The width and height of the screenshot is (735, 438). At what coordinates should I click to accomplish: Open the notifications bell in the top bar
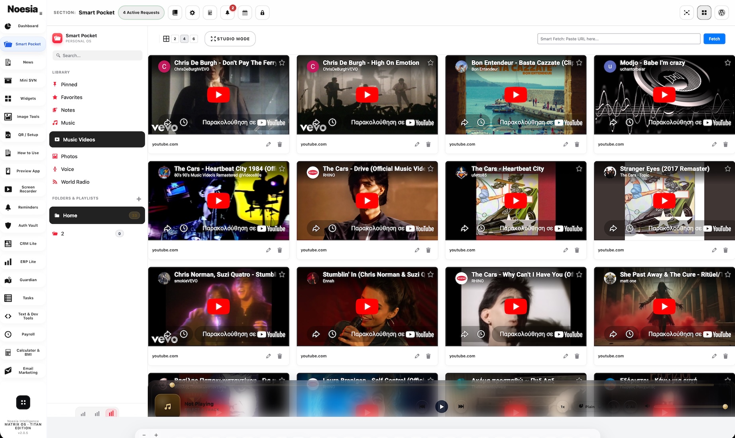(x=227, y=13)
